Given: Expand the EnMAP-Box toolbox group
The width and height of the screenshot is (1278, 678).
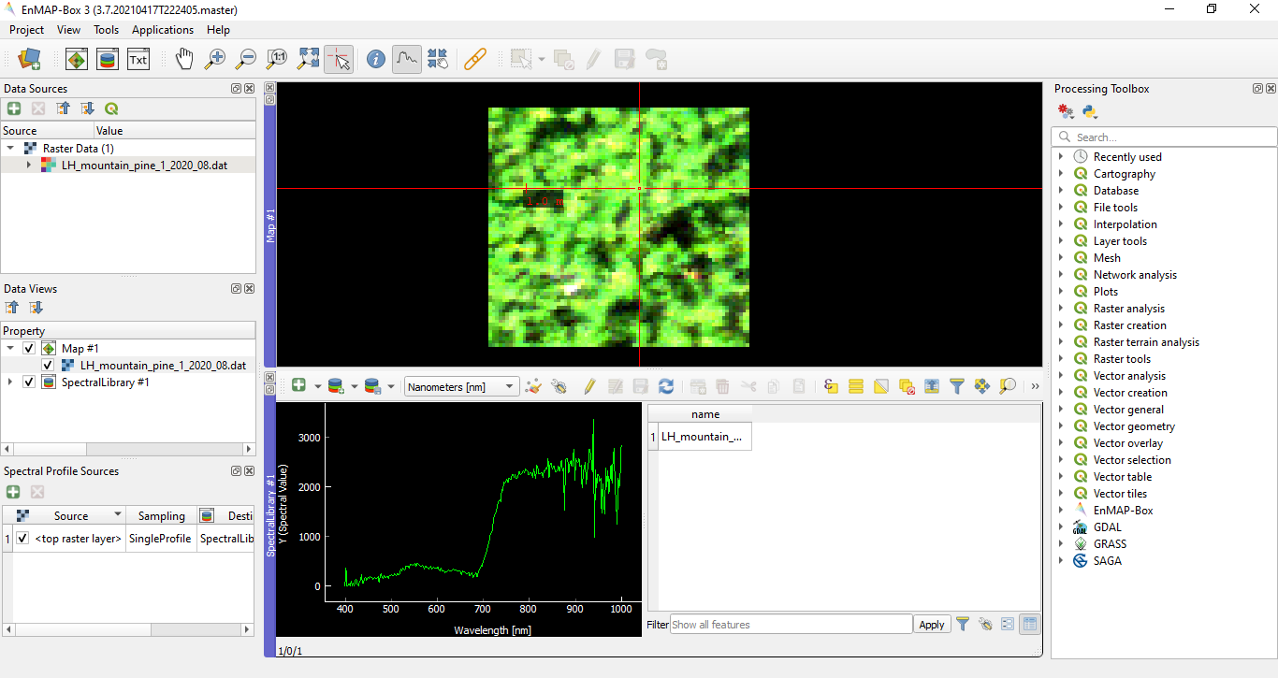Looking at the screenshot, I should point(1061,511).
